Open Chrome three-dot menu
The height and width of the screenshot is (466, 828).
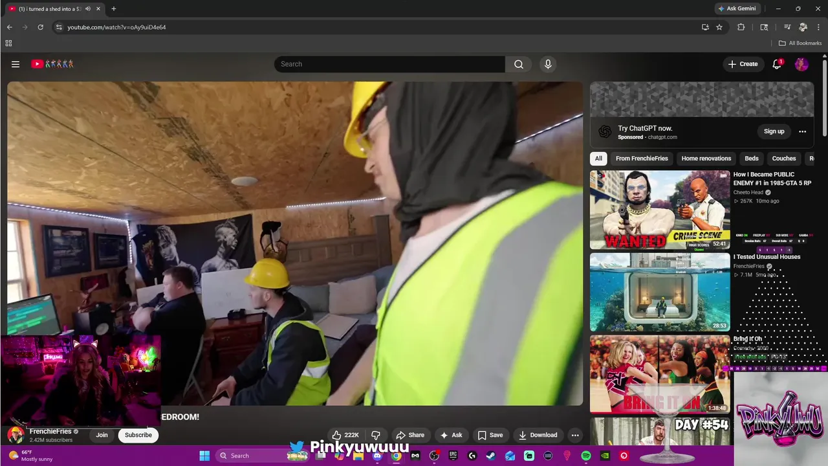818,27
